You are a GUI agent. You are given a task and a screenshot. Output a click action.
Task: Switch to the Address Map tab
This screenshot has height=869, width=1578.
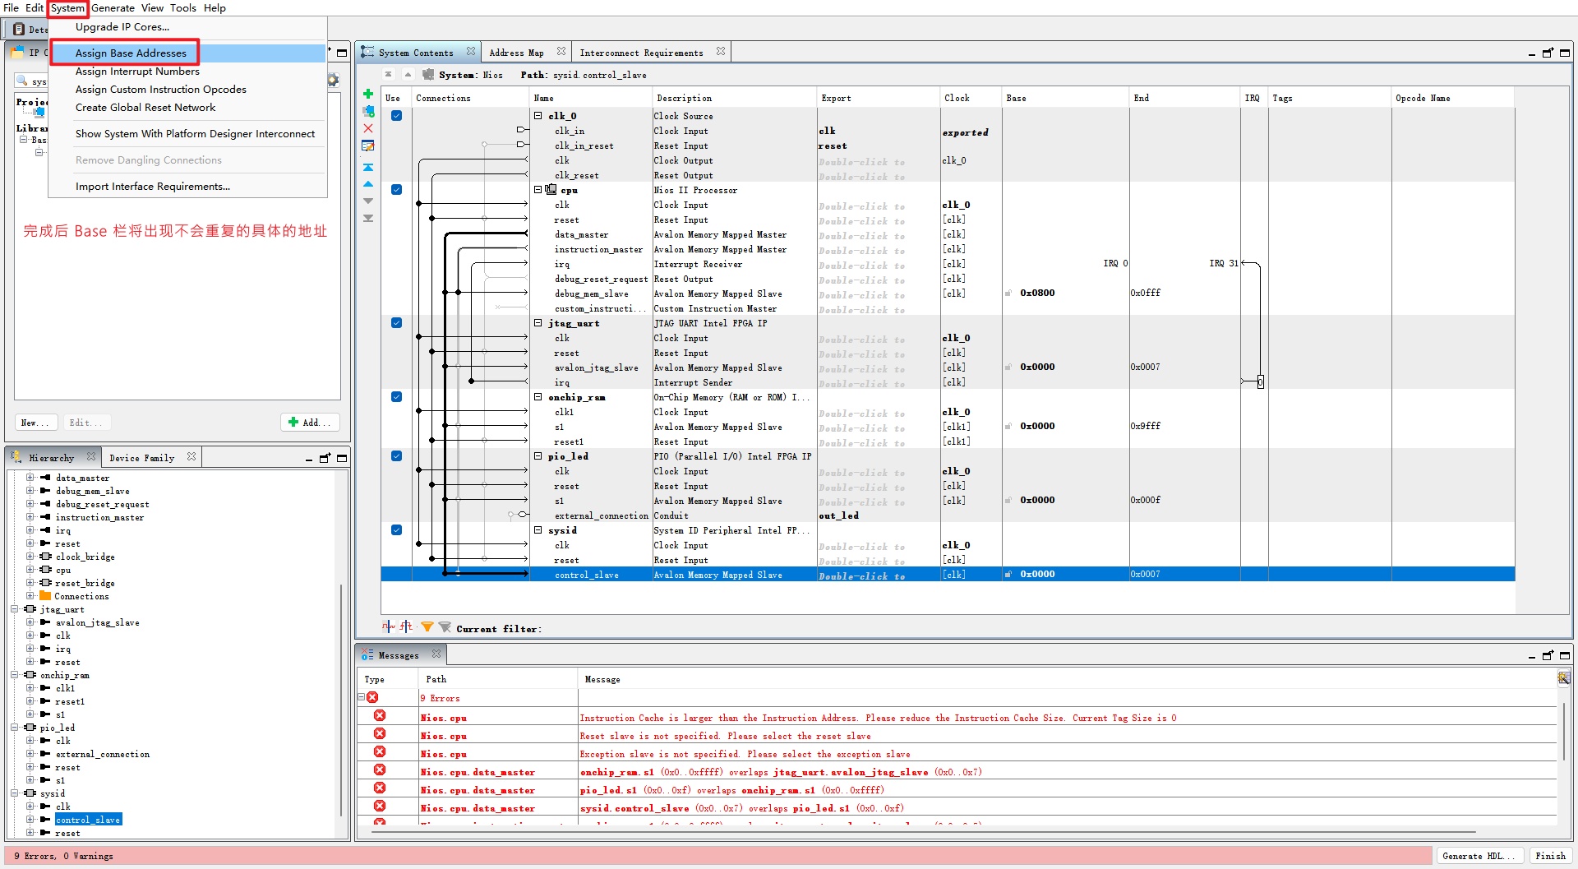pos(517,53)
